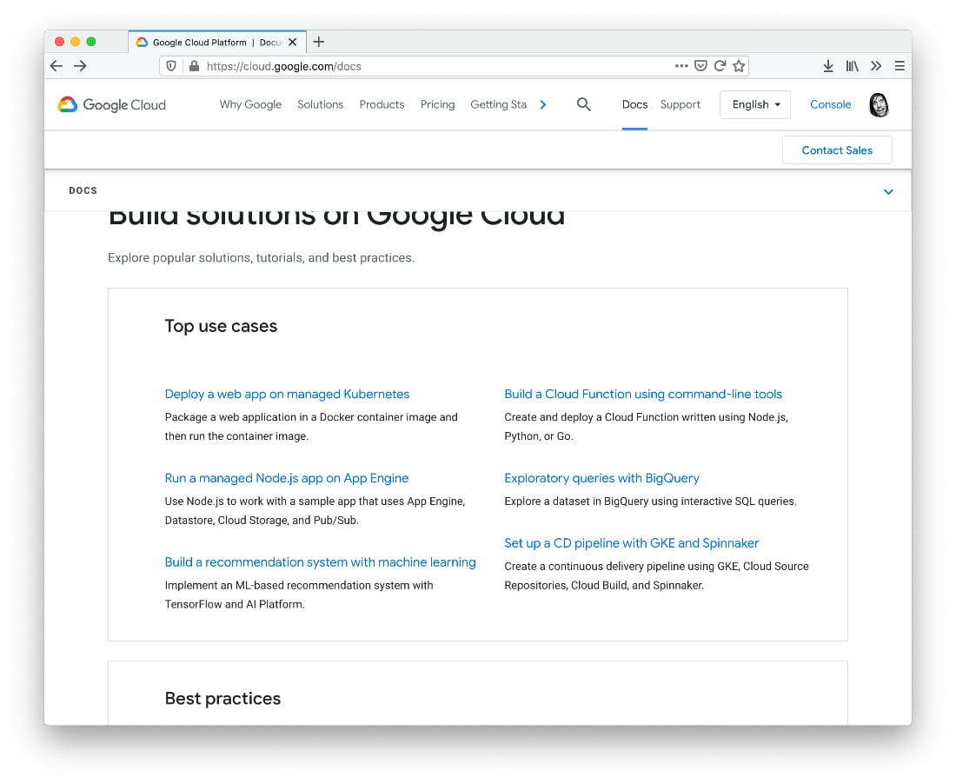The height and width of the screenshot is (784, 956).
Task: Click the URL address bar field
Action: point(454,66)
